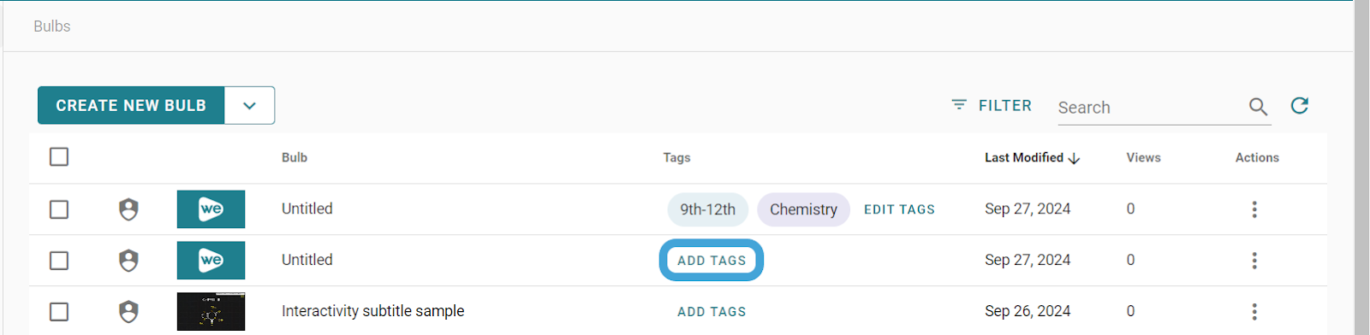Focus the Search input field

coord(1150,108)
